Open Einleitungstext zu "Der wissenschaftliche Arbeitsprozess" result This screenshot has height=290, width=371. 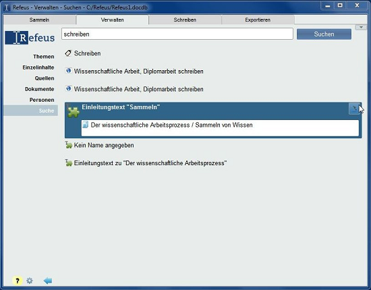150,163
